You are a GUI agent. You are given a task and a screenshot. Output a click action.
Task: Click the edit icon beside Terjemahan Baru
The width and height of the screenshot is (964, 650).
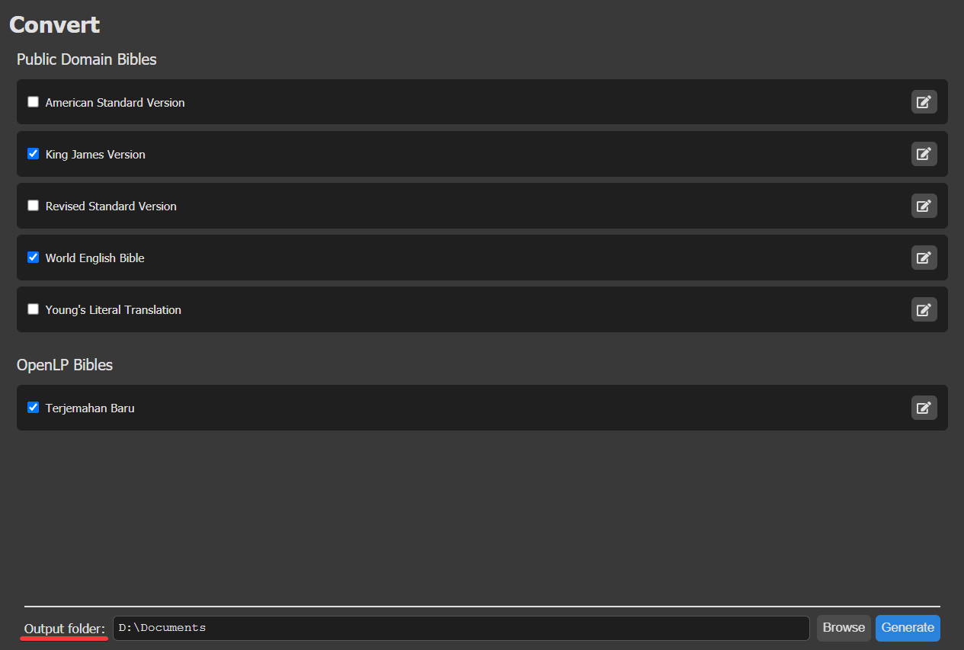[x=924, y=408]
